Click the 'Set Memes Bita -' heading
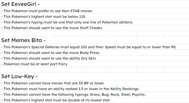 [x=94, y=40]
